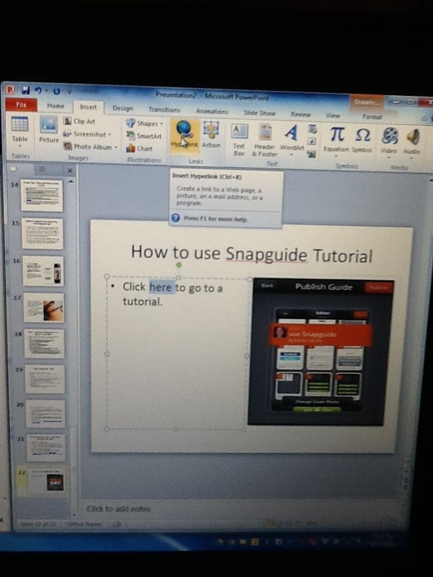Insert a Picture from file

49,130
